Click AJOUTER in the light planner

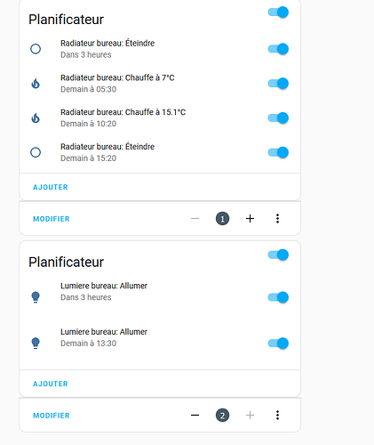(x=51, y=384)
